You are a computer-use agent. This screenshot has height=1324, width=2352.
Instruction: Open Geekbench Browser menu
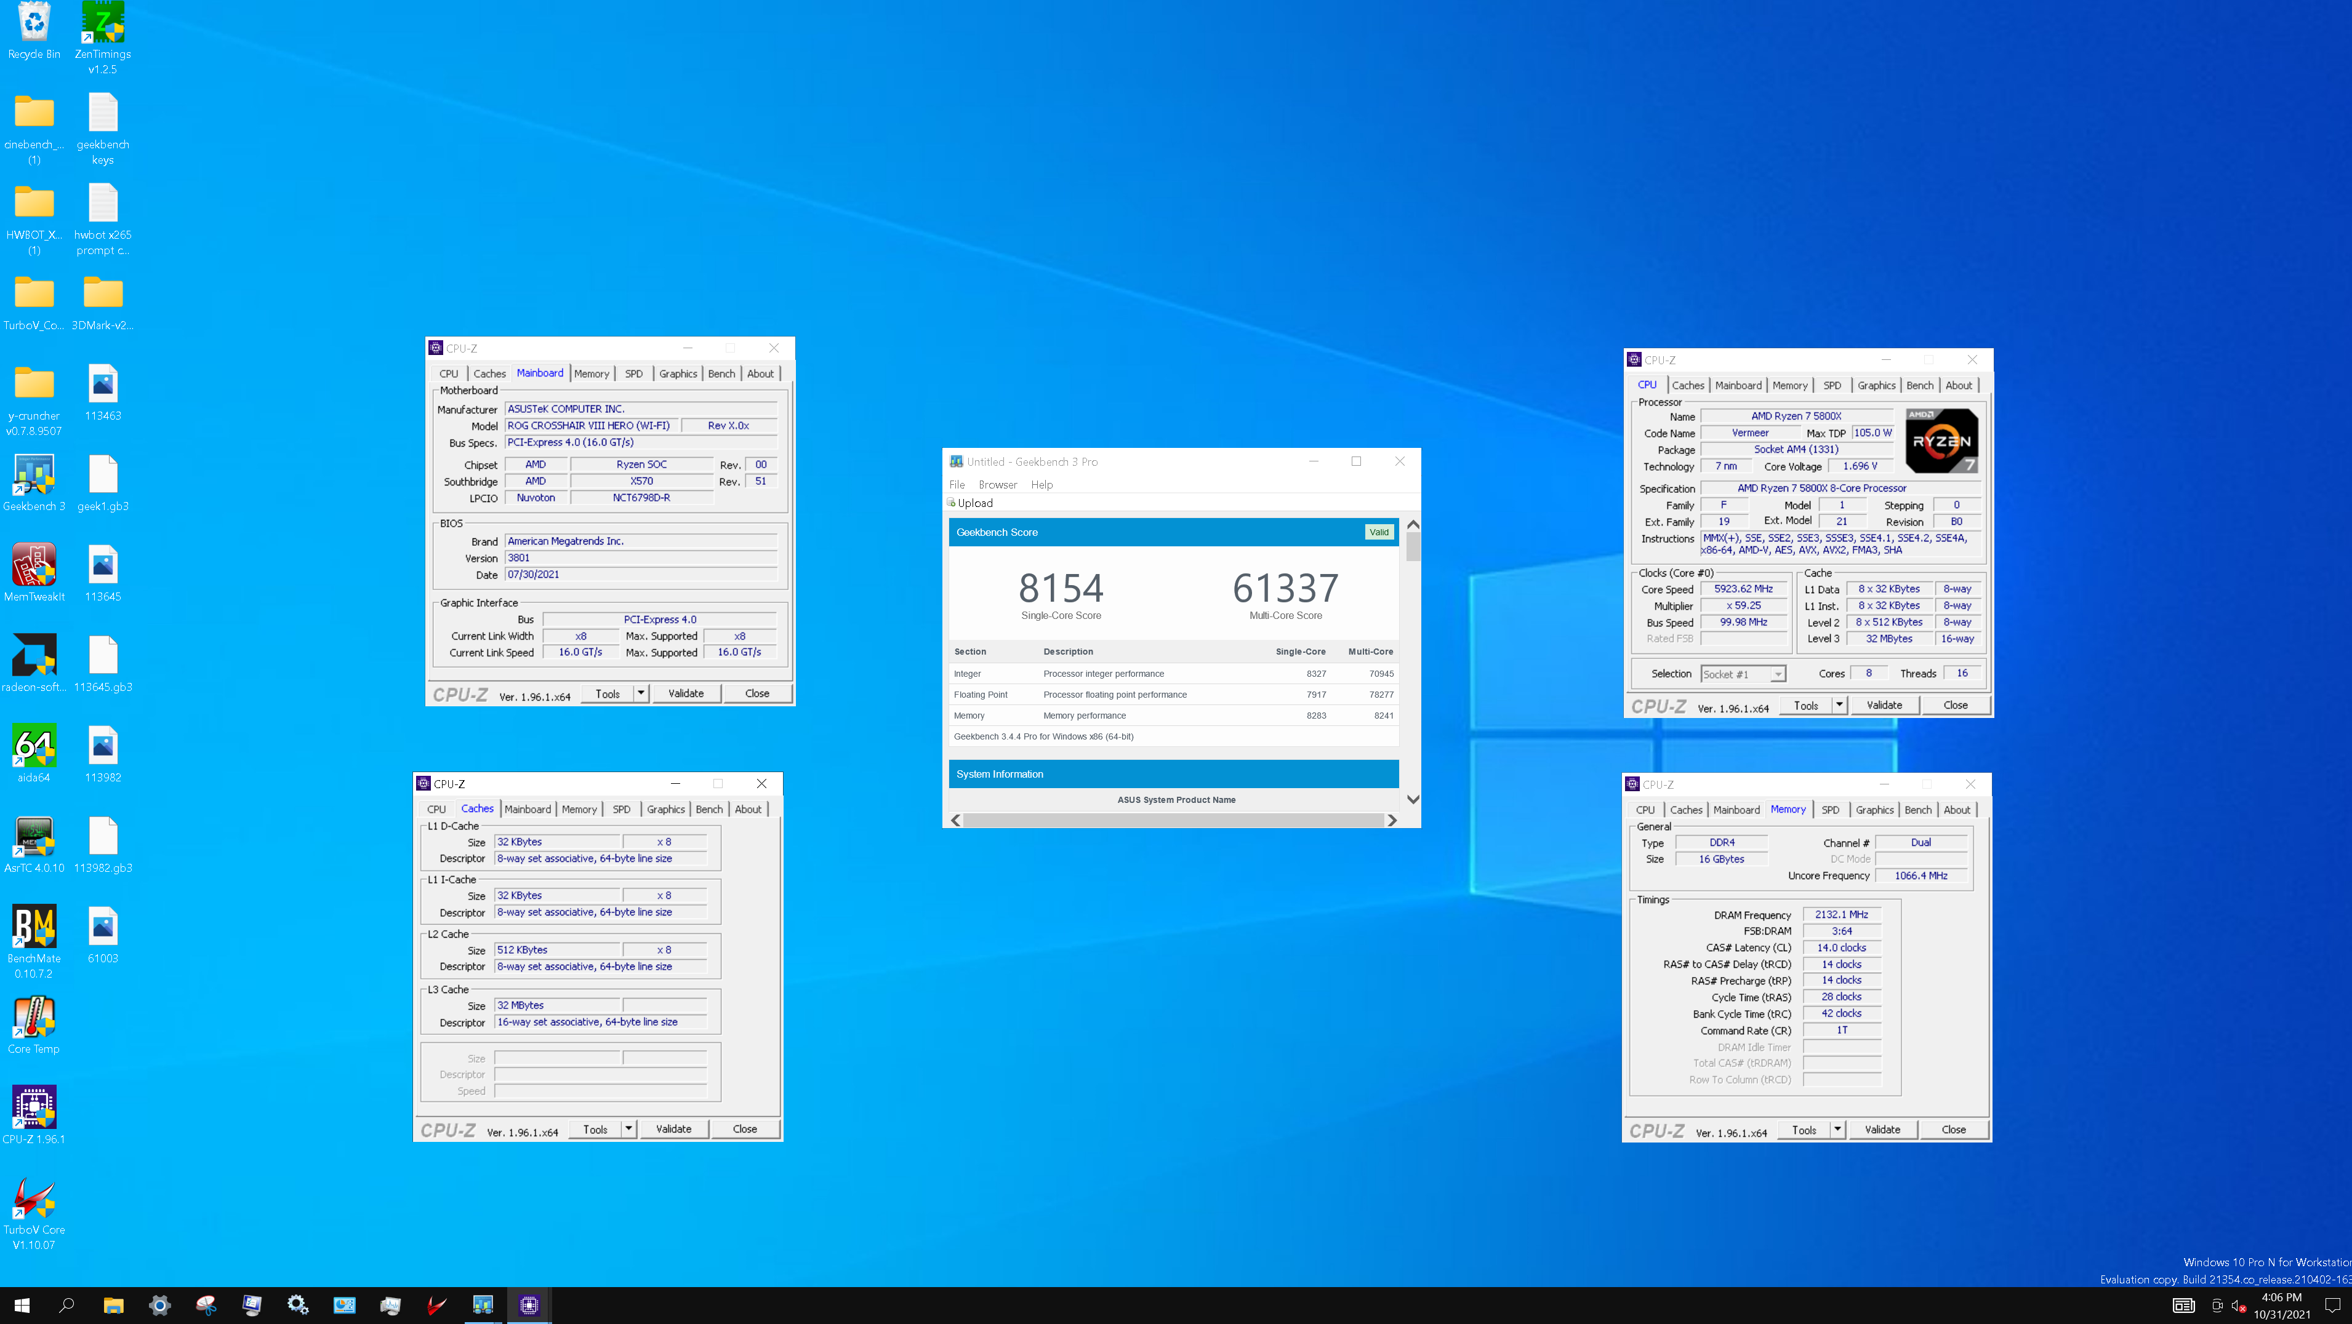coord(997,485)
